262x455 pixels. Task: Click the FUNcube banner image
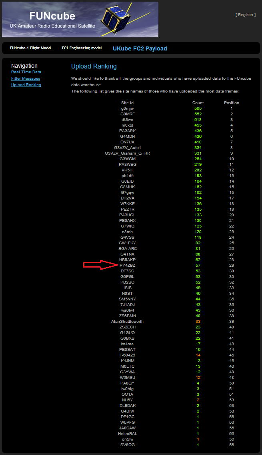click(x=80, y=20)
